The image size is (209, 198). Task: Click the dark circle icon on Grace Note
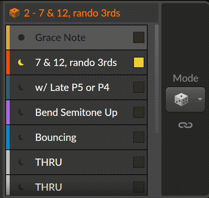tap(21, 37)
